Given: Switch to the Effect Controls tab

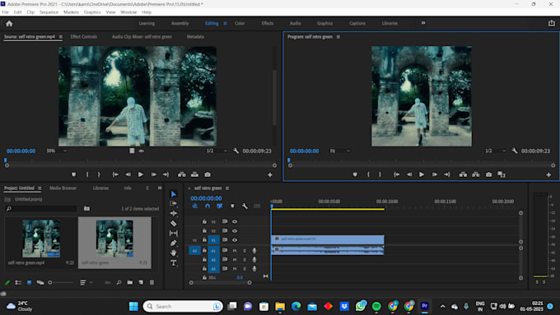Looking at the screenshot, I should [x=83, y=37].
